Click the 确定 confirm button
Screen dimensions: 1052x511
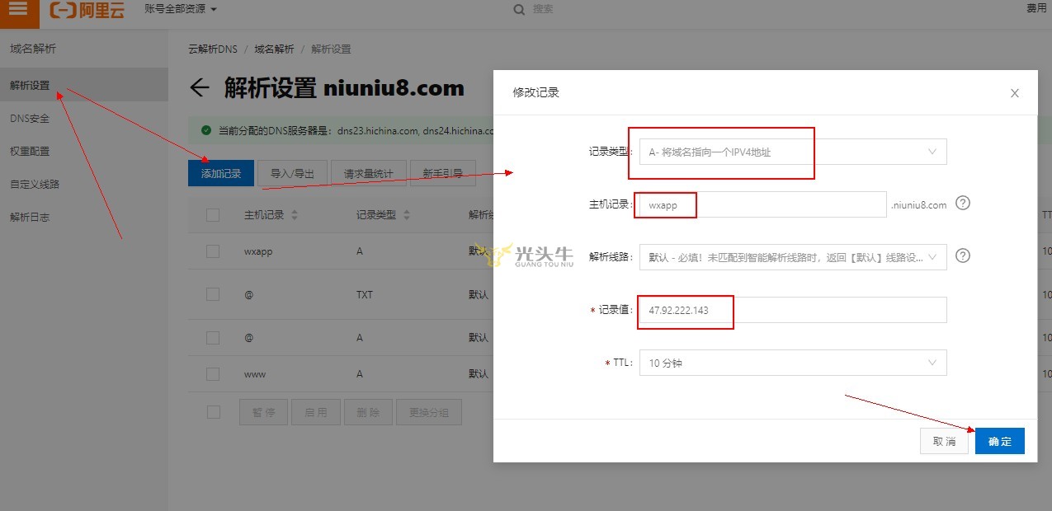(999, 441)
